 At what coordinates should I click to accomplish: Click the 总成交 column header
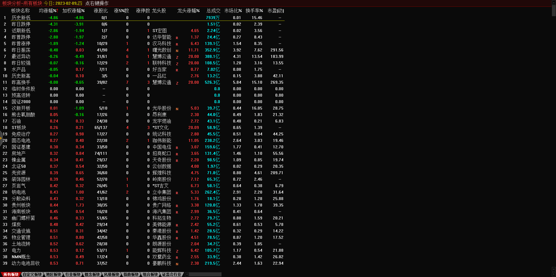pyautogui.click(x=213, y=11)
